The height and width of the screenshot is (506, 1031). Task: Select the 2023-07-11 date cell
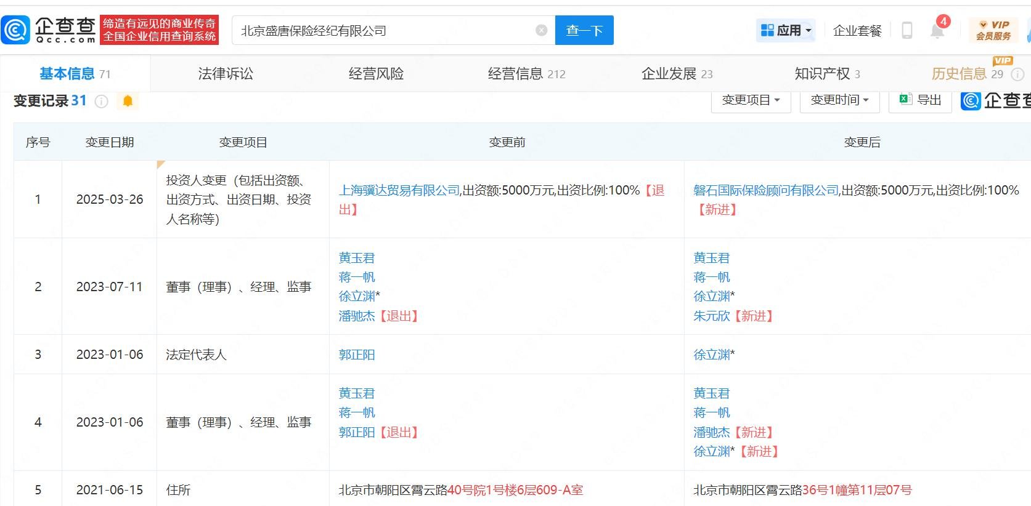(x=110, y=287)
